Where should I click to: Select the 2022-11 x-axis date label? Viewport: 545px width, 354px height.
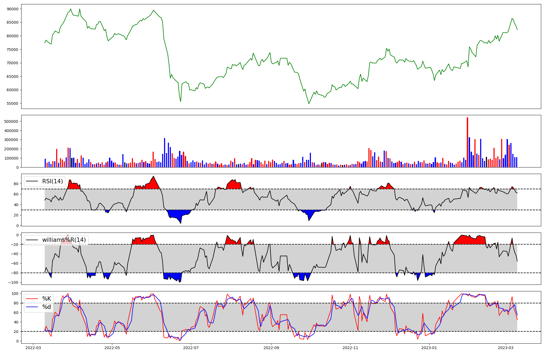click(x=350, y=348)
